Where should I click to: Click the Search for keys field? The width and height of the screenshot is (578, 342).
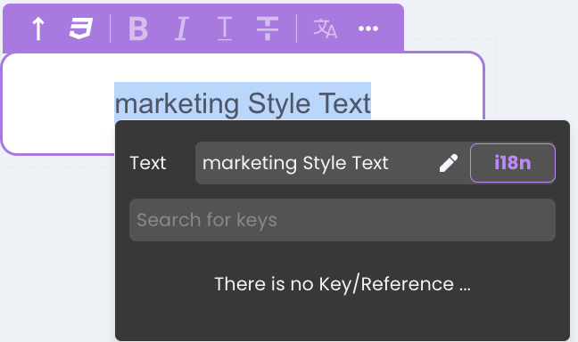click(x=343, y=220)
